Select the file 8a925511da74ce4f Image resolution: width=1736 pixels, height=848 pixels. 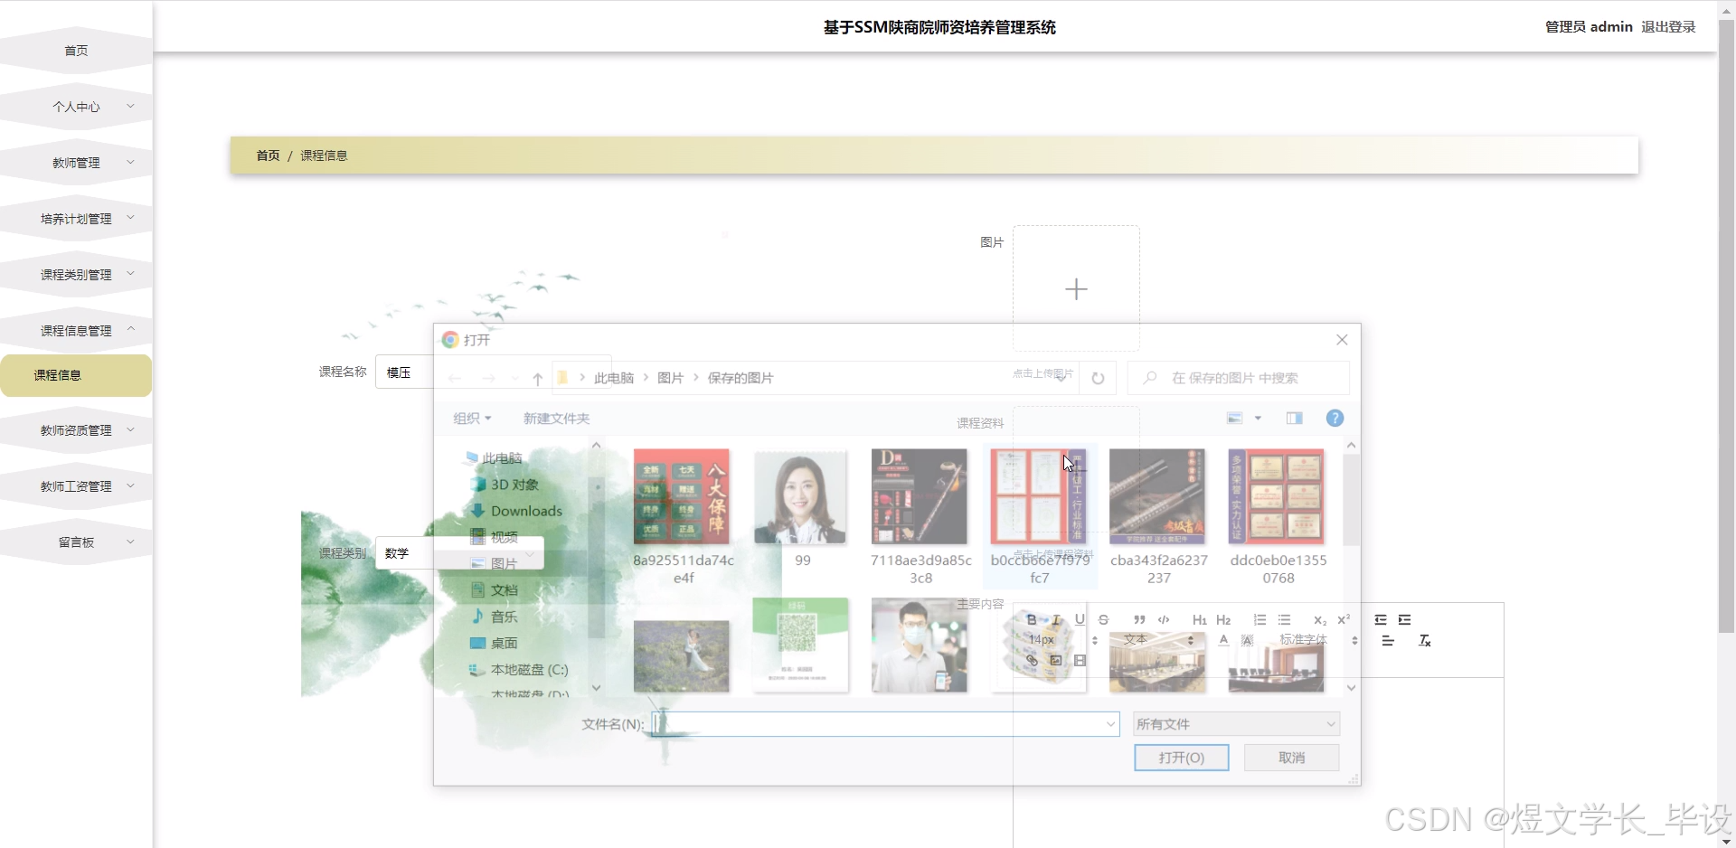pos(683,517)
